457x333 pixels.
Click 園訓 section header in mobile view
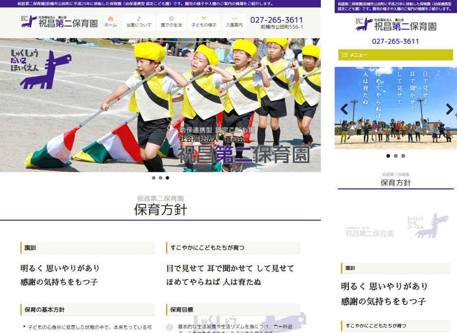pyautogui.click(x=396, y=268)
